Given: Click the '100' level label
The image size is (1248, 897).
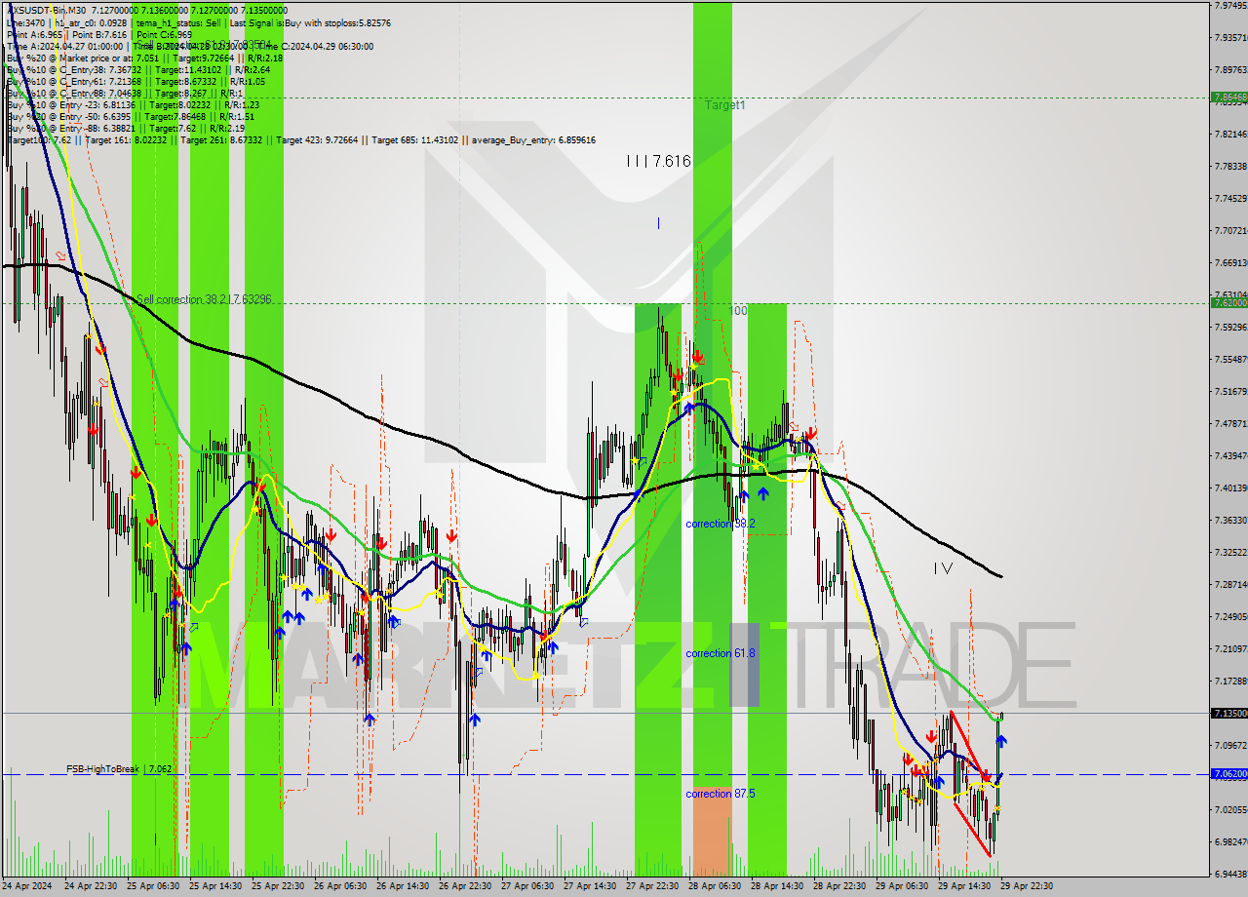Looking at the screenshot, I should pyautogui.click(x=739, y=310).
